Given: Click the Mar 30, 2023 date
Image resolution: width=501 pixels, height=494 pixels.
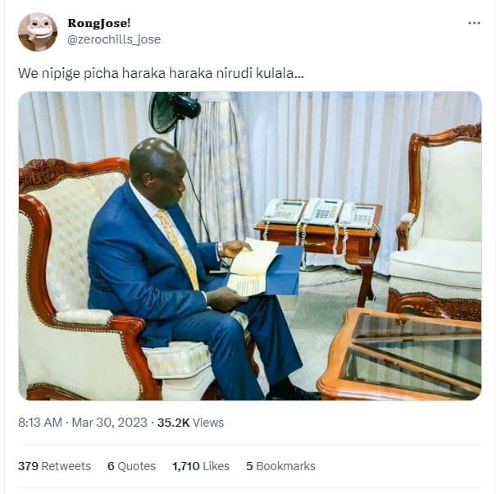Looking at the screenshot, I should click(109, 423).
